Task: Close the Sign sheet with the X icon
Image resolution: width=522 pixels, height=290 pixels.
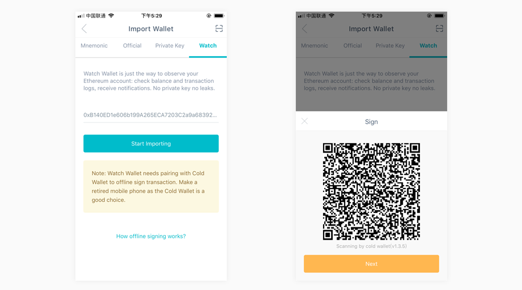Action: 304,121
